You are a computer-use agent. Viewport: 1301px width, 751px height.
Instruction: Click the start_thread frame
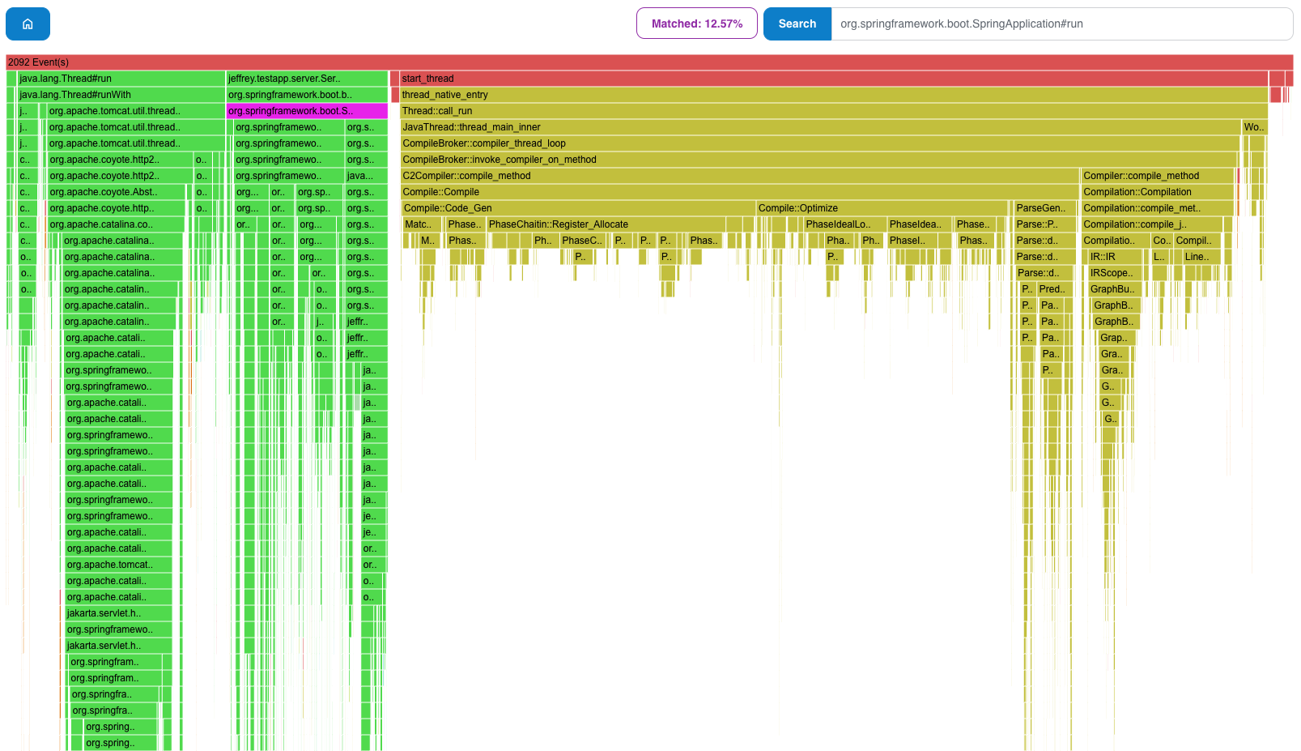pyautogui.click(x=834, y=79)
